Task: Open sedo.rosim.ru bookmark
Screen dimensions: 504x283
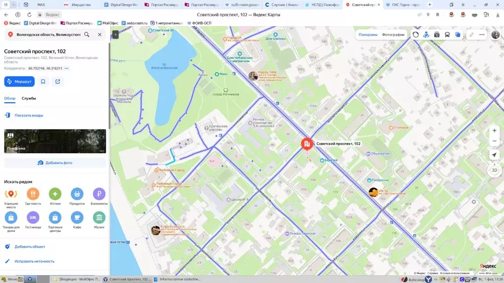Action: [134, 23]
